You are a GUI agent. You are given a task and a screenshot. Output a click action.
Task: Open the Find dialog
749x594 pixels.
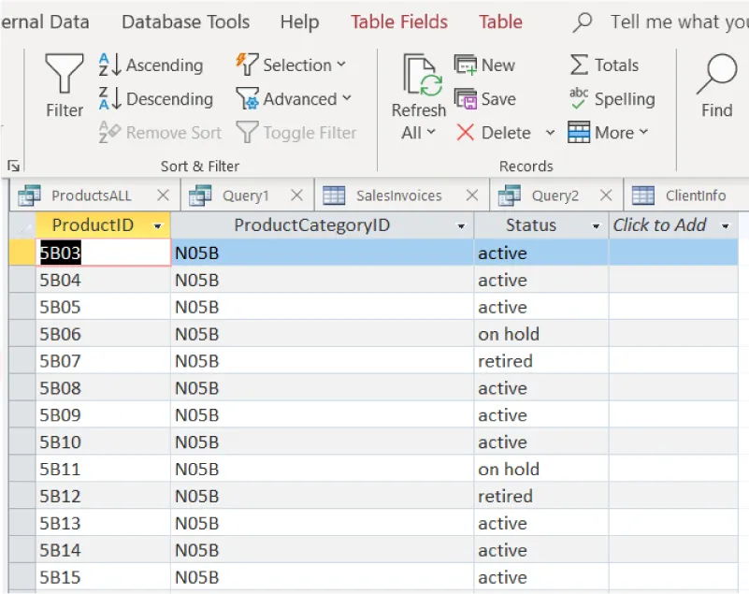coord(714,89)
